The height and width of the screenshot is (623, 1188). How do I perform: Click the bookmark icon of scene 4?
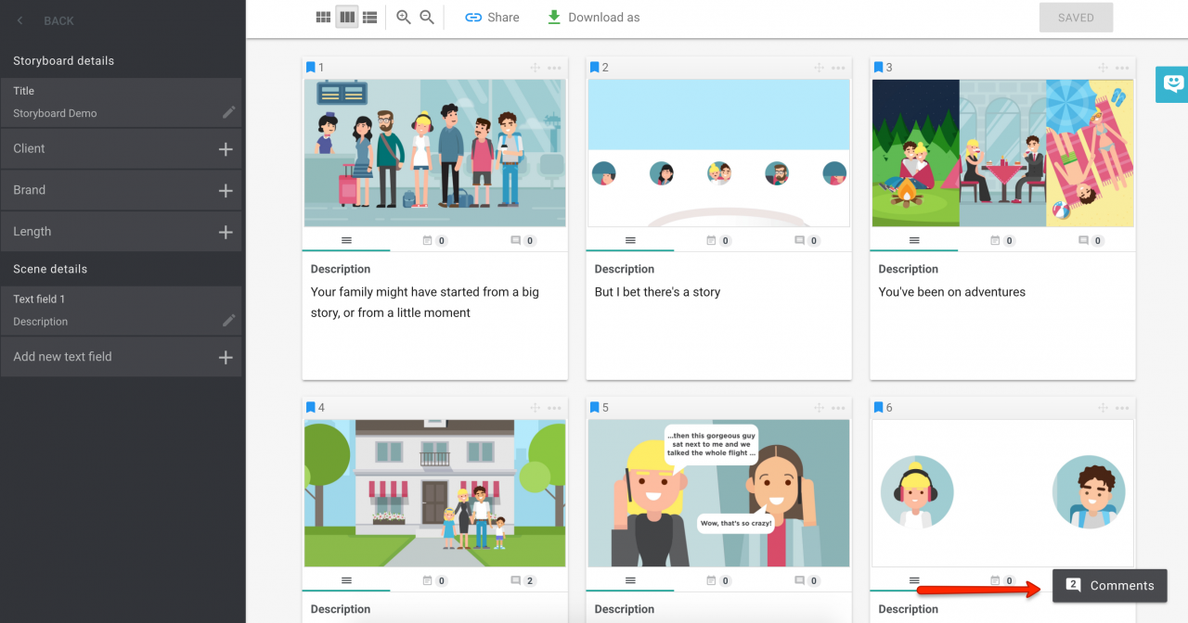(311, 408)
